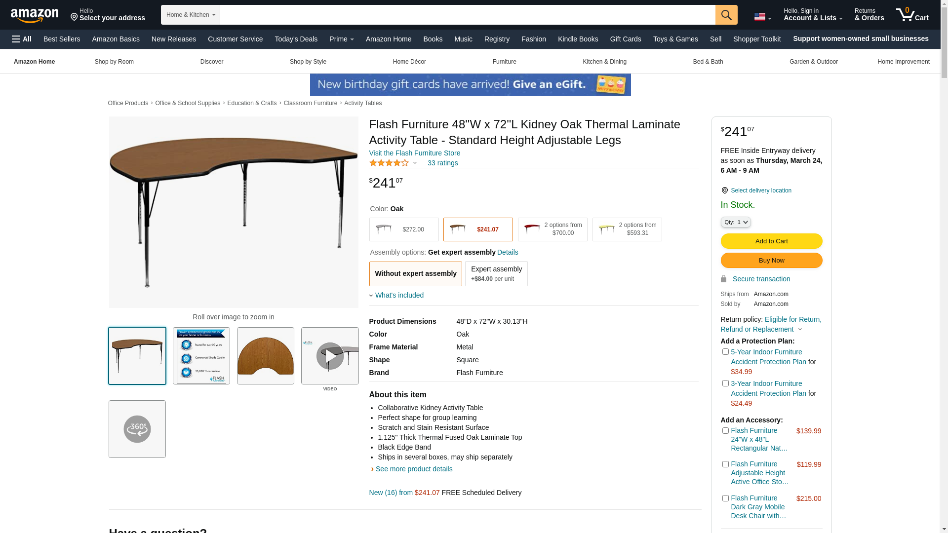948x533 pixels.
Task: Play the product video thumbnail
Action: coord(330,356)
